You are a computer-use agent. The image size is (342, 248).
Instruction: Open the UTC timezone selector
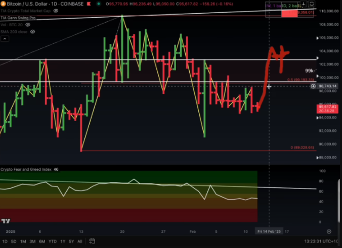pos(333,241)
